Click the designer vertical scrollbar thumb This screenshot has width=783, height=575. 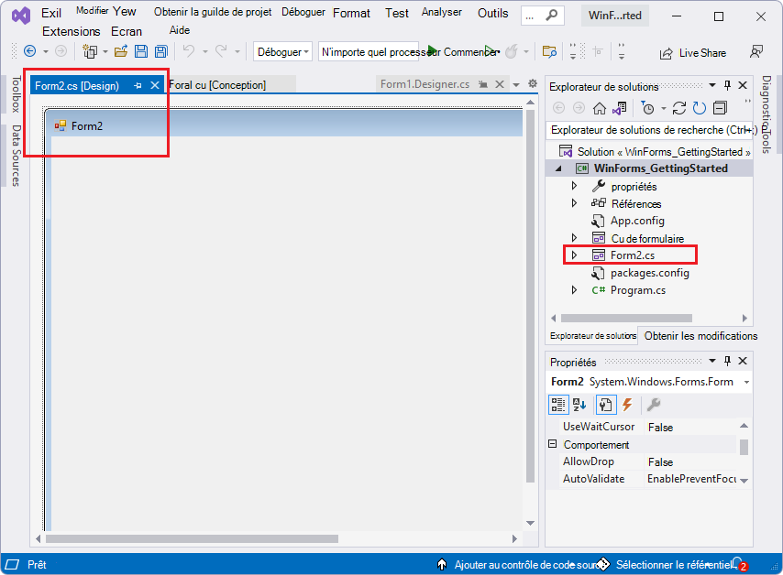[x=530, y=297]
